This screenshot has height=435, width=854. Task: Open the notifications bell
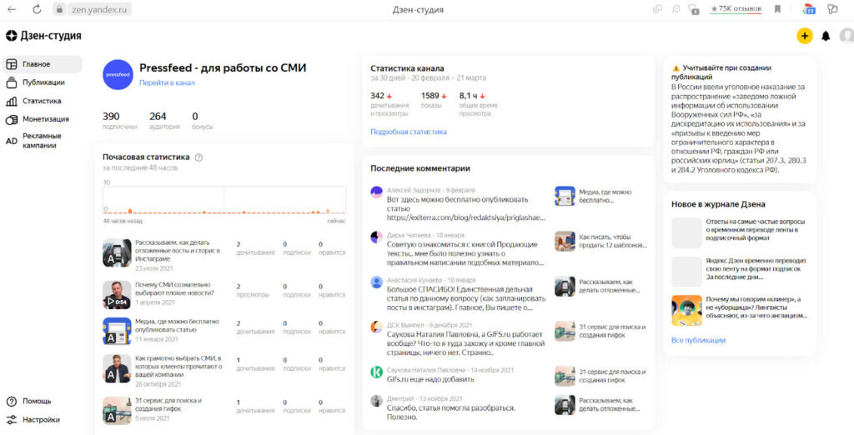[x=826, y=36]
